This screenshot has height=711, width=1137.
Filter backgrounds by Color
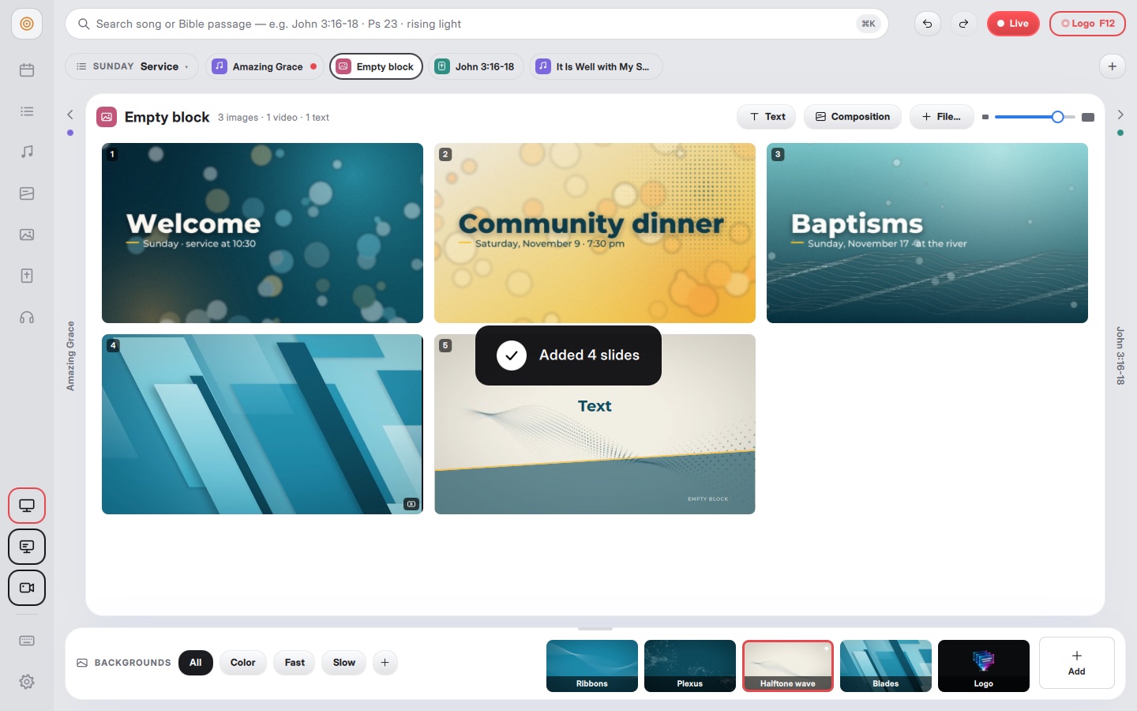point(243,663)
